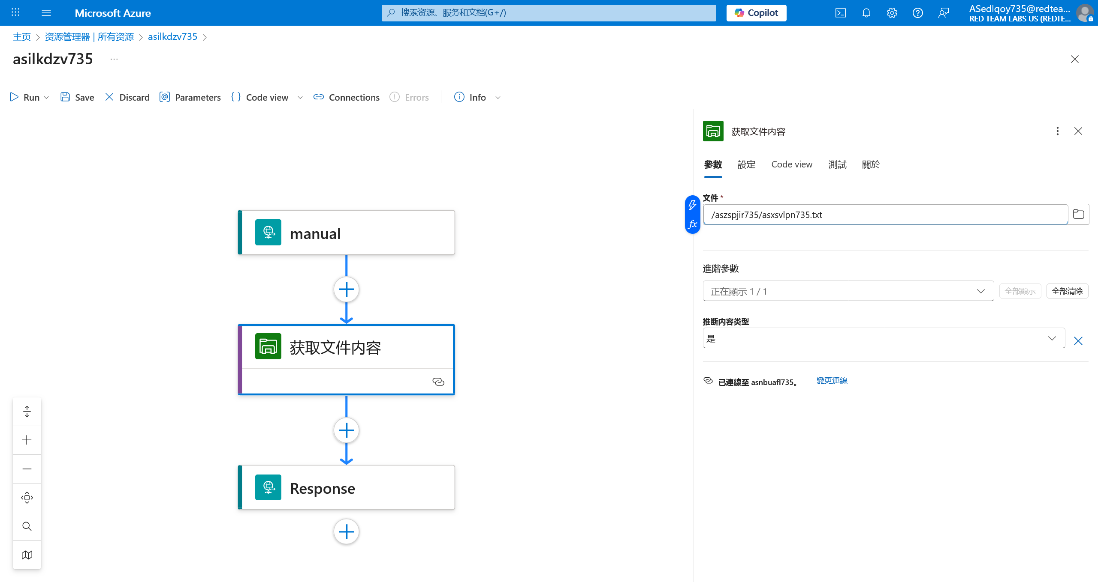Click the portal settings gear icon
Screen dimensions: 1098x582
(892, 13)
